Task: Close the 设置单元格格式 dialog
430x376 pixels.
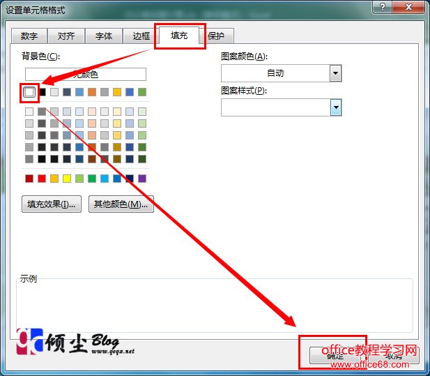Action: [x=408, y=7]
